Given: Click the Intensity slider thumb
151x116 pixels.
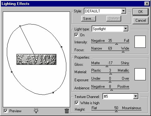Looking at the screenshot, I should 116,44.
